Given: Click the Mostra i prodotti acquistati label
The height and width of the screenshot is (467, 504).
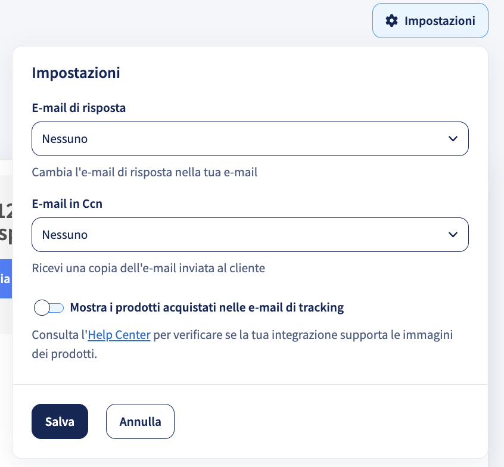Looking at the screenshot, I should 207,307.
